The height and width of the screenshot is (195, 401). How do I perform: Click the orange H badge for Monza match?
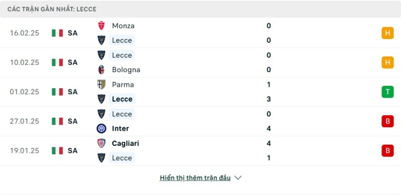click(x=387, y=33)
